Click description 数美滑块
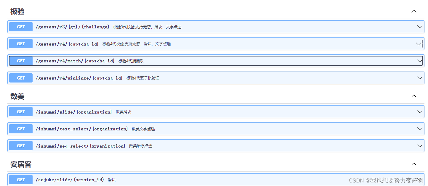Viewport: 428px width, 186px height. click(x=124, y=112)
